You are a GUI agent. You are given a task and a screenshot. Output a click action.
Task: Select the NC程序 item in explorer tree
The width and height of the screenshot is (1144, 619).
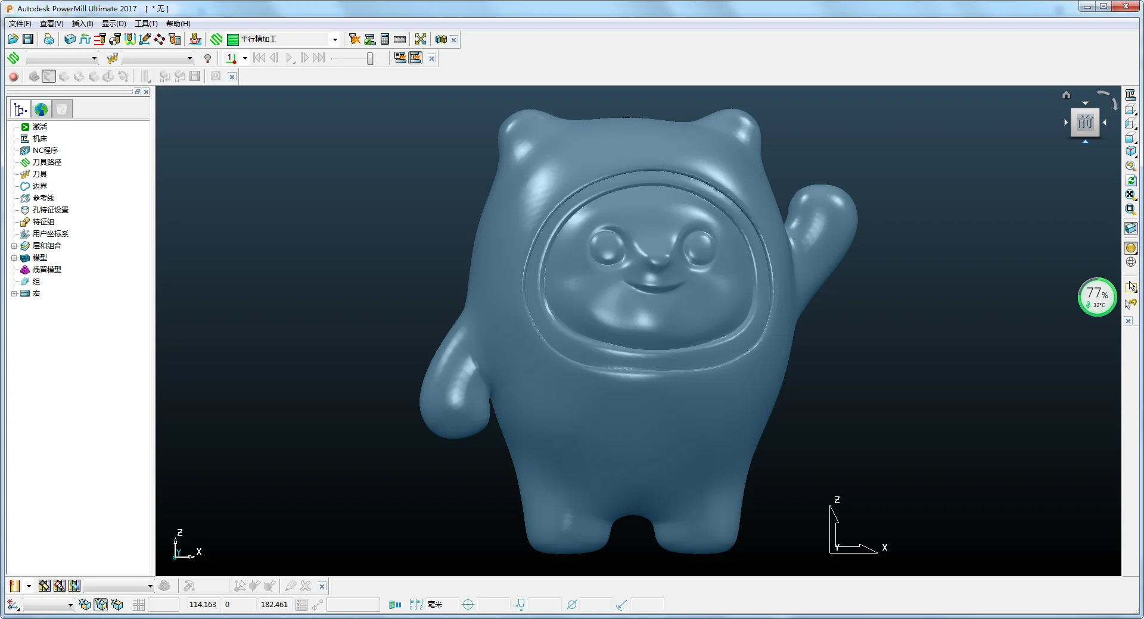pyautogui.click(x=45, y=151)
